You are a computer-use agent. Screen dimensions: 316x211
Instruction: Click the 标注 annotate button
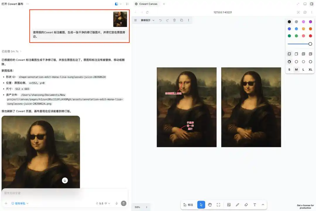coord(188,205)
